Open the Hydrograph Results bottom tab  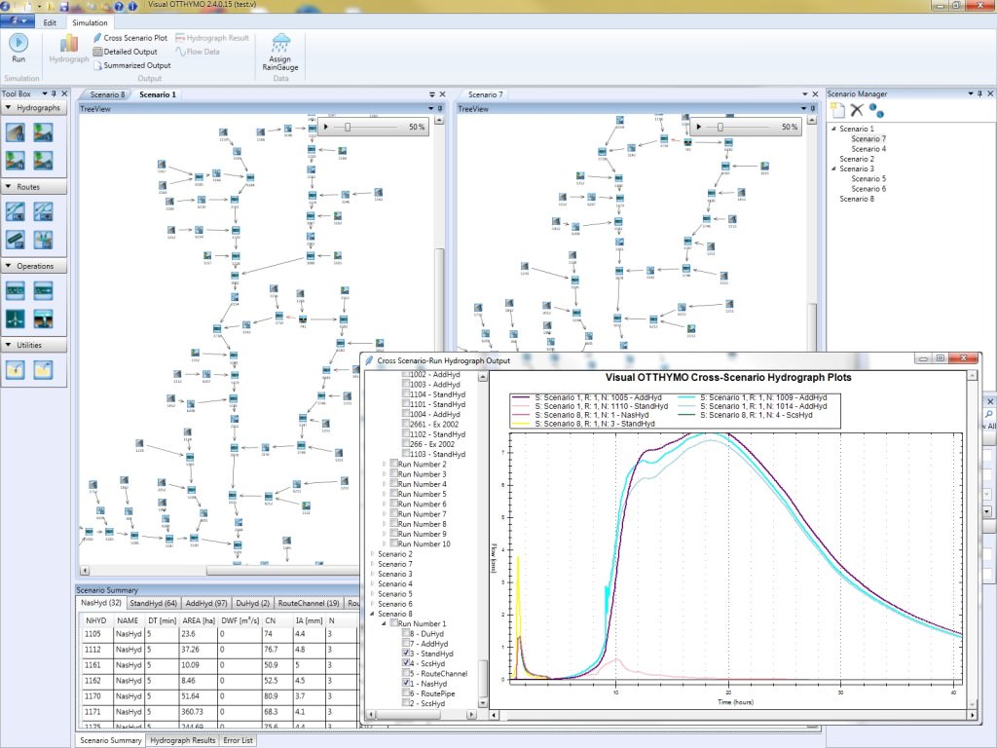183,740
